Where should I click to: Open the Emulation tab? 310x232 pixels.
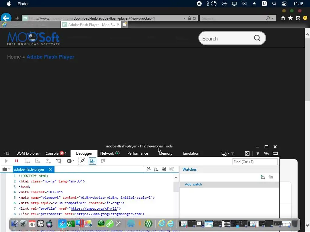[191, 153]
